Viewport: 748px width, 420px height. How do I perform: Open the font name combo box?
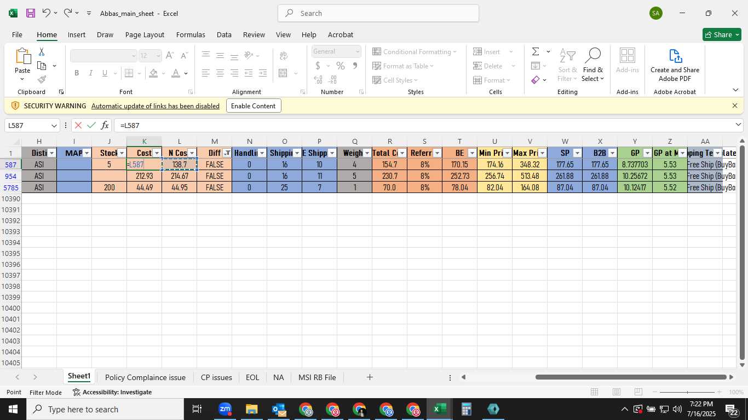coord(103,55)
